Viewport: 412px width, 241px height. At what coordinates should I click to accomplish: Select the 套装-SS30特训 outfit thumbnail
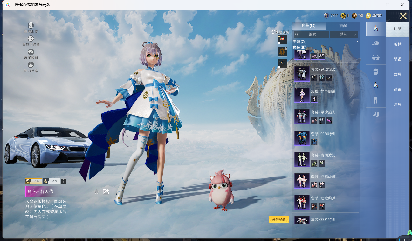(x=302, y=138)
